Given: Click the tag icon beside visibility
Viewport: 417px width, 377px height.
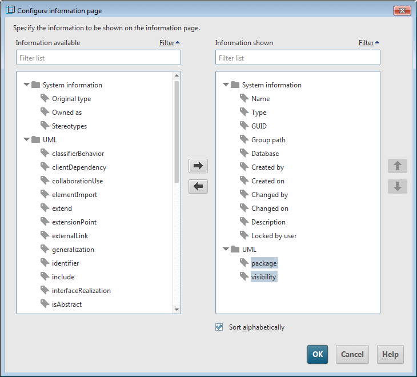Looking at the screenshot, I should click(x=244, y=276).
